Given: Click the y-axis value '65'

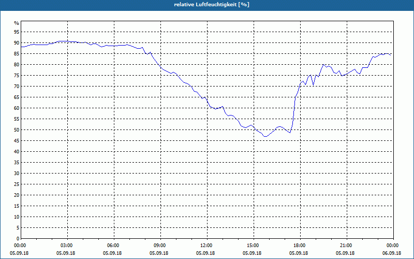Looking at the screenshot, I should (x=17, y=97).
